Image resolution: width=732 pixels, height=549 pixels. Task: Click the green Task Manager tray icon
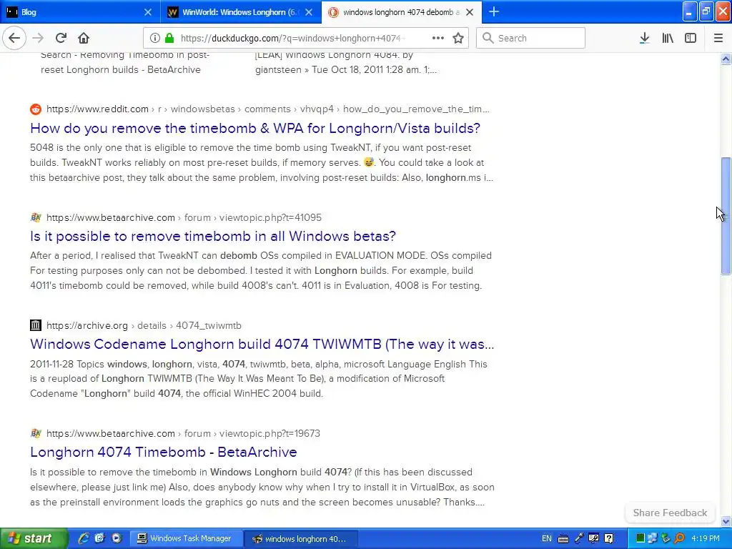click(x=640, y=539)
